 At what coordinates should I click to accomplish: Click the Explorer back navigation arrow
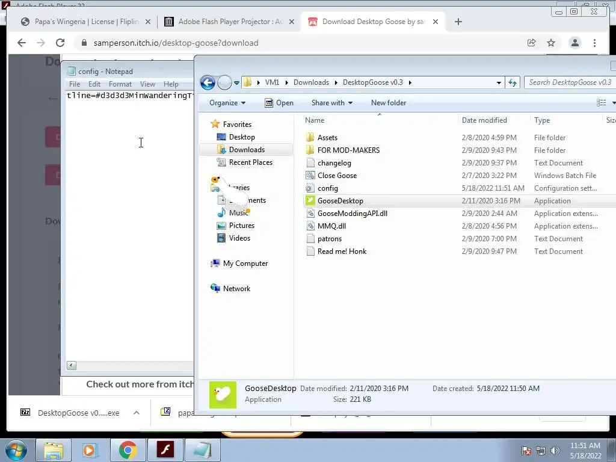click(x=208, y=82)
